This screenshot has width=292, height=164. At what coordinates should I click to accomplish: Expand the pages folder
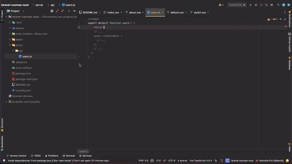pos(10,40)
